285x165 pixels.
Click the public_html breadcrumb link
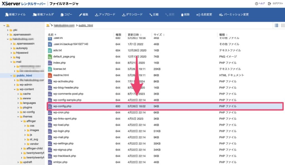pos(85,25)
